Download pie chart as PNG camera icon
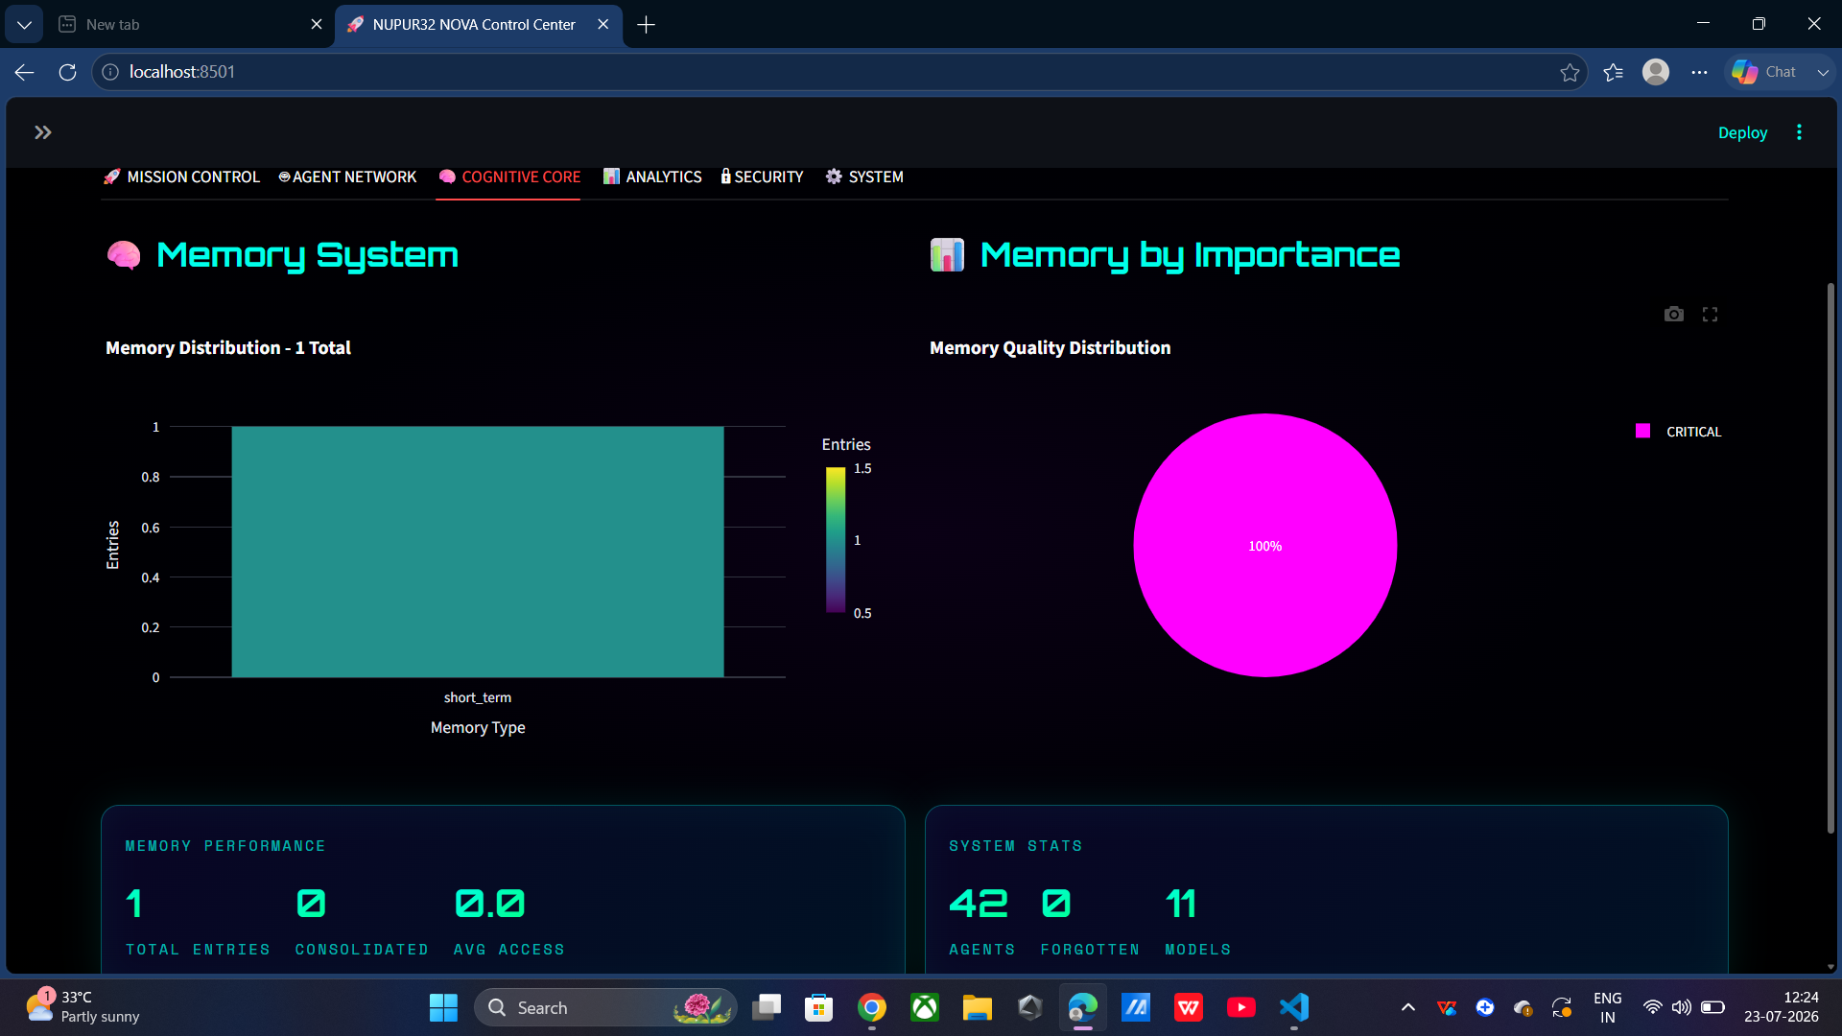 (x=1674, y=315)
